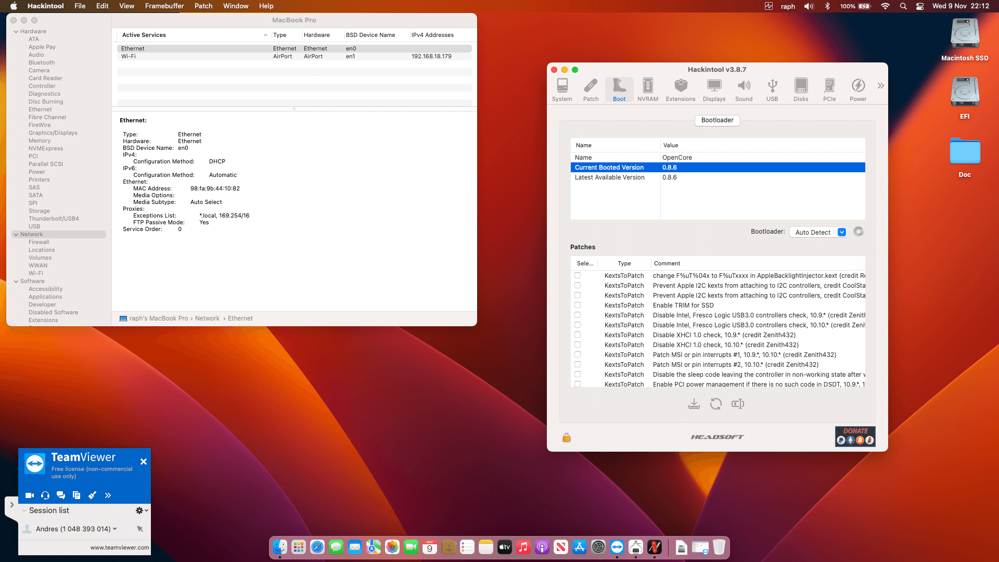This screenshot has height=562, width=999.
Task: Open the Framebuffer menu
Action: pyautogui.click(x=164, y=6)
